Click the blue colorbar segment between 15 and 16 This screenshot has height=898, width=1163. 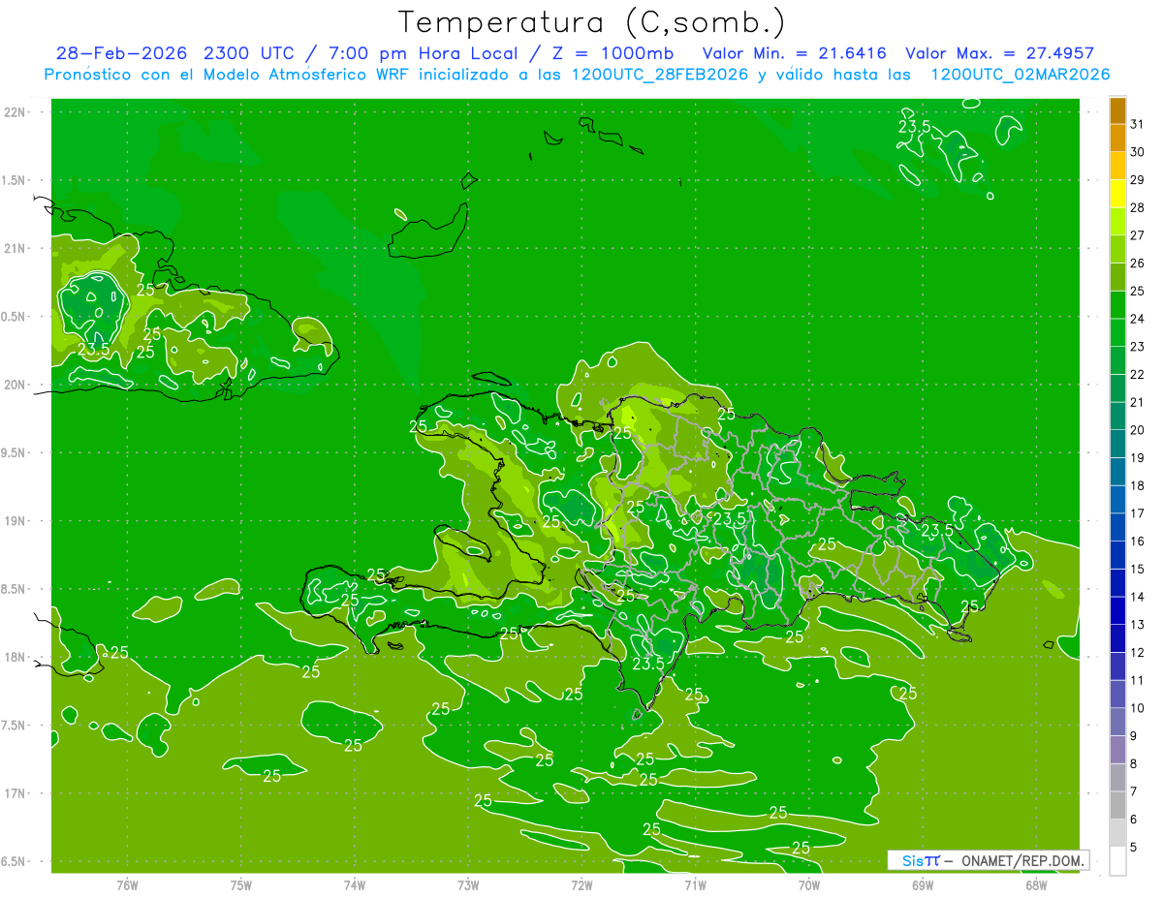click(1117, 555)
